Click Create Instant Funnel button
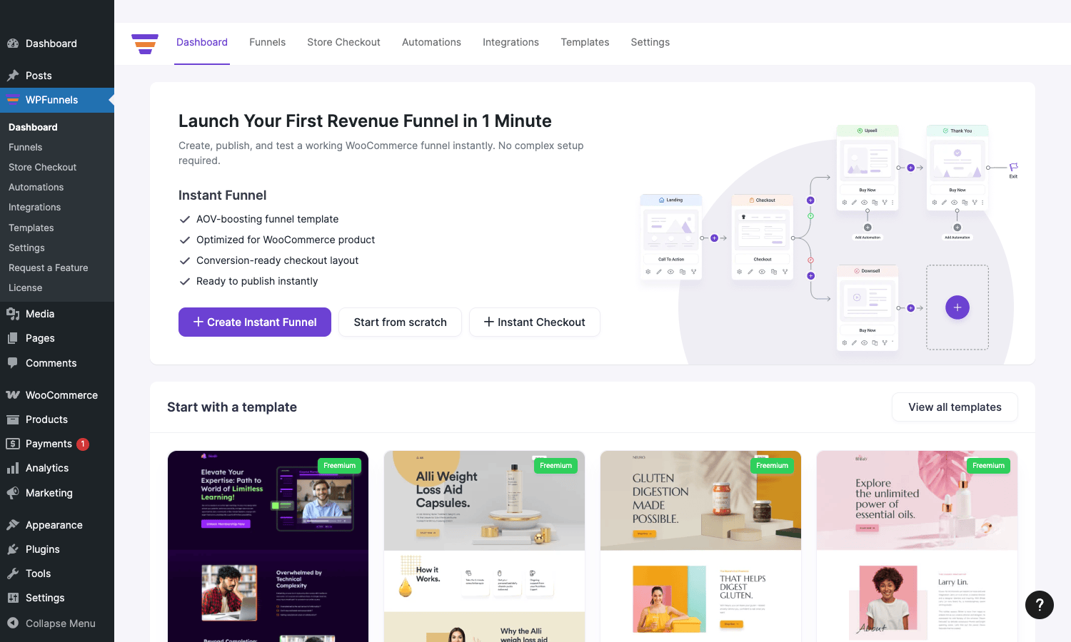This screenshot has height=642, width=1071. pos(255,322)
